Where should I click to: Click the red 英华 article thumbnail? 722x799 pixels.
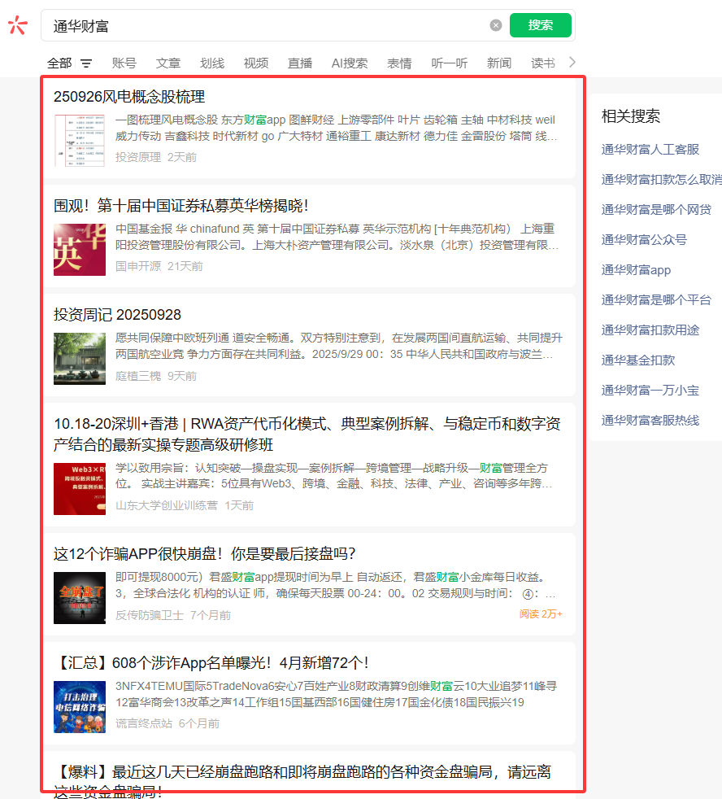(80, 250)
